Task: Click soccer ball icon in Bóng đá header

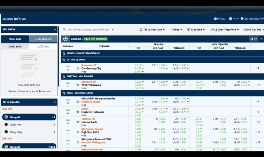Action: (65, 39)
